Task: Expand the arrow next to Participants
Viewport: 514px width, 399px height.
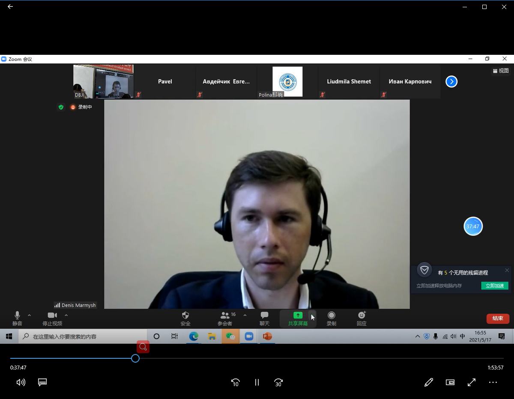Action: point(245,315)
